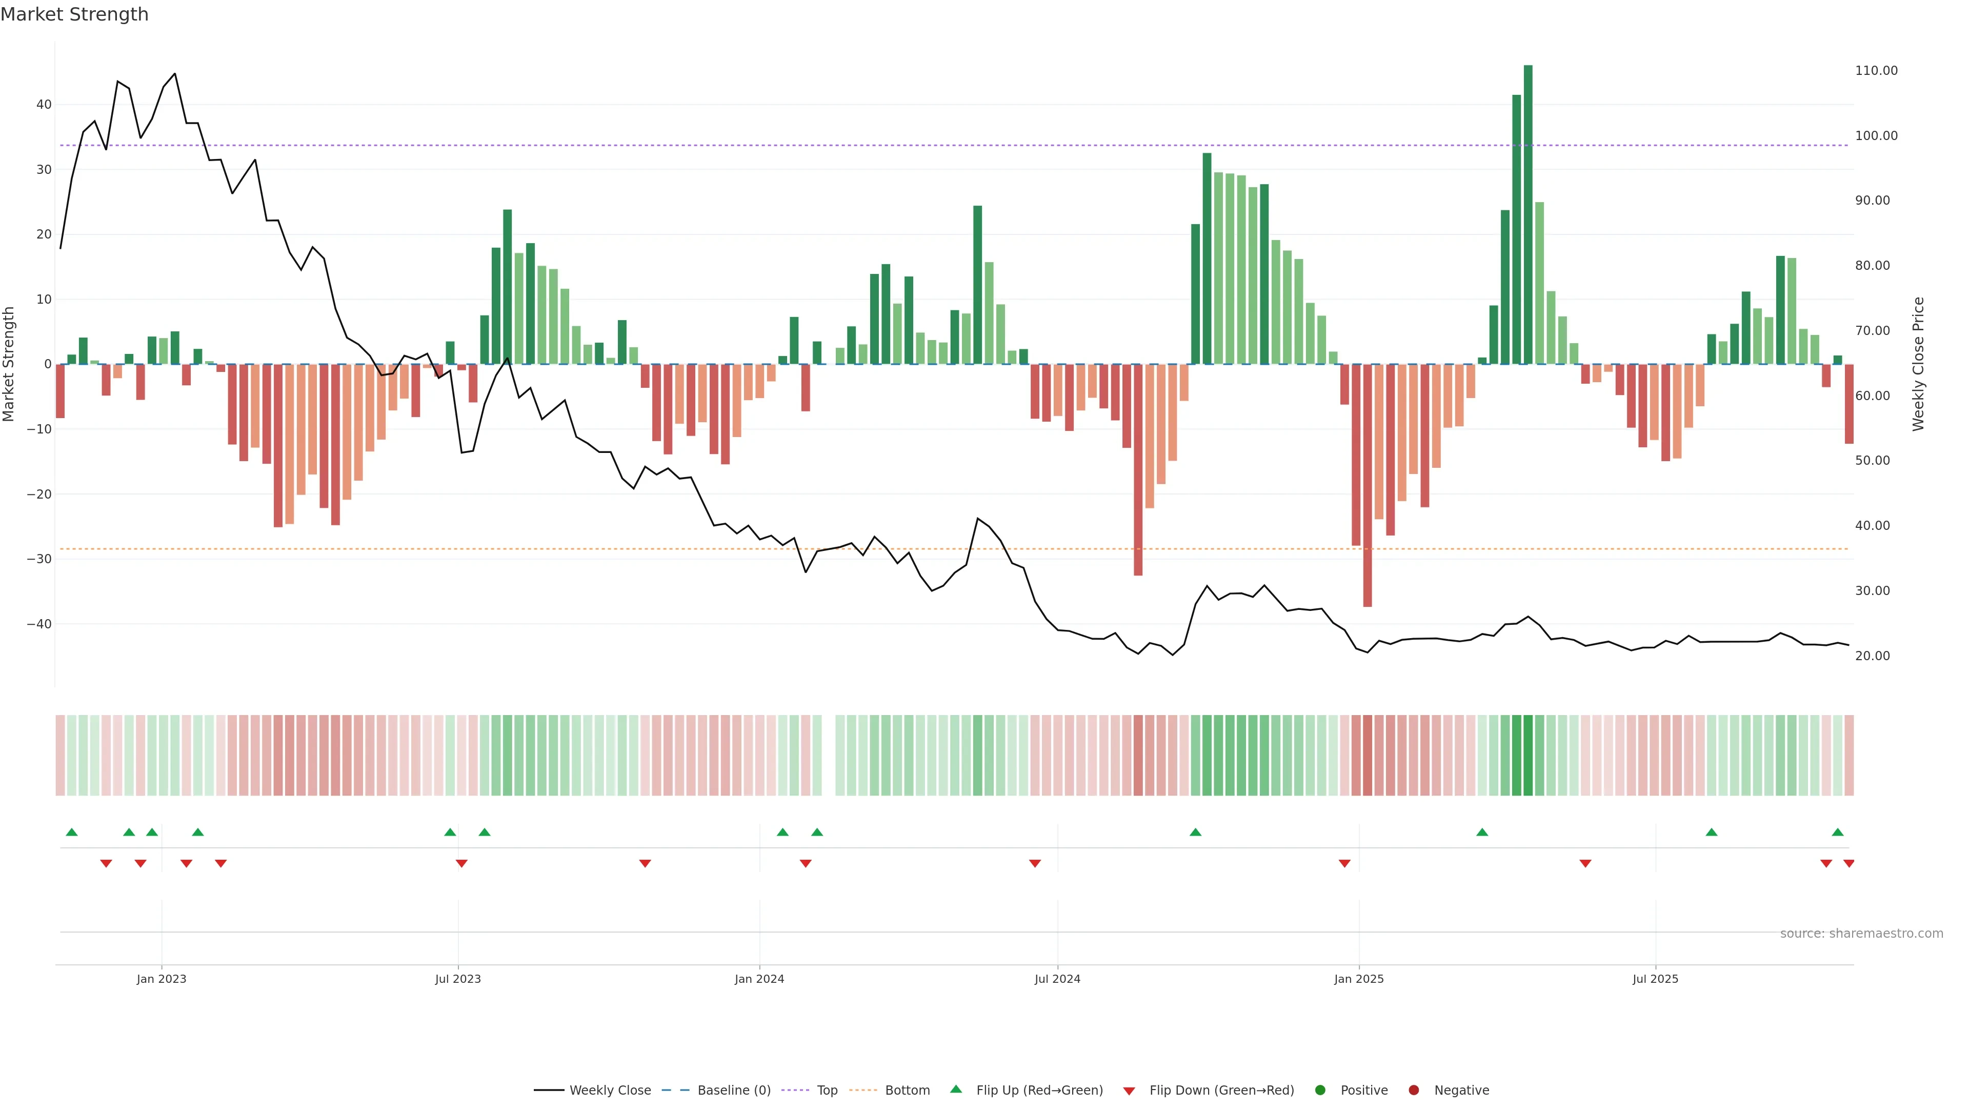Click the green Flip Up legend triangle
1969x1108 pixels.
pos(955,1089)
